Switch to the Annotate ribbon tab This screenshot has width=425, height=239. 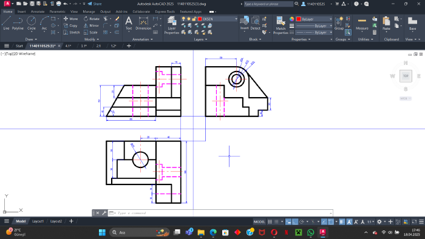pos(38,12)
